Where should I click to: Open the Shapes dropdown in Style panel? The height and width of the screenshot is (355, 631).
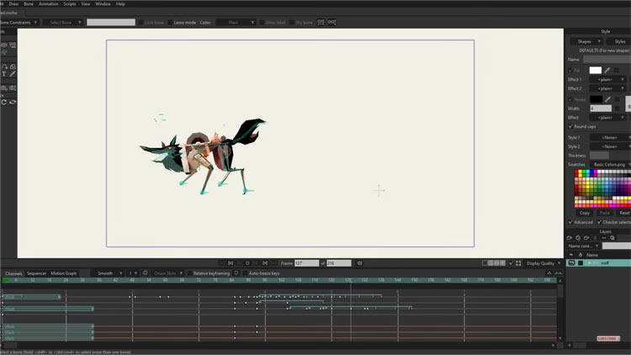(x=586, y=41)
